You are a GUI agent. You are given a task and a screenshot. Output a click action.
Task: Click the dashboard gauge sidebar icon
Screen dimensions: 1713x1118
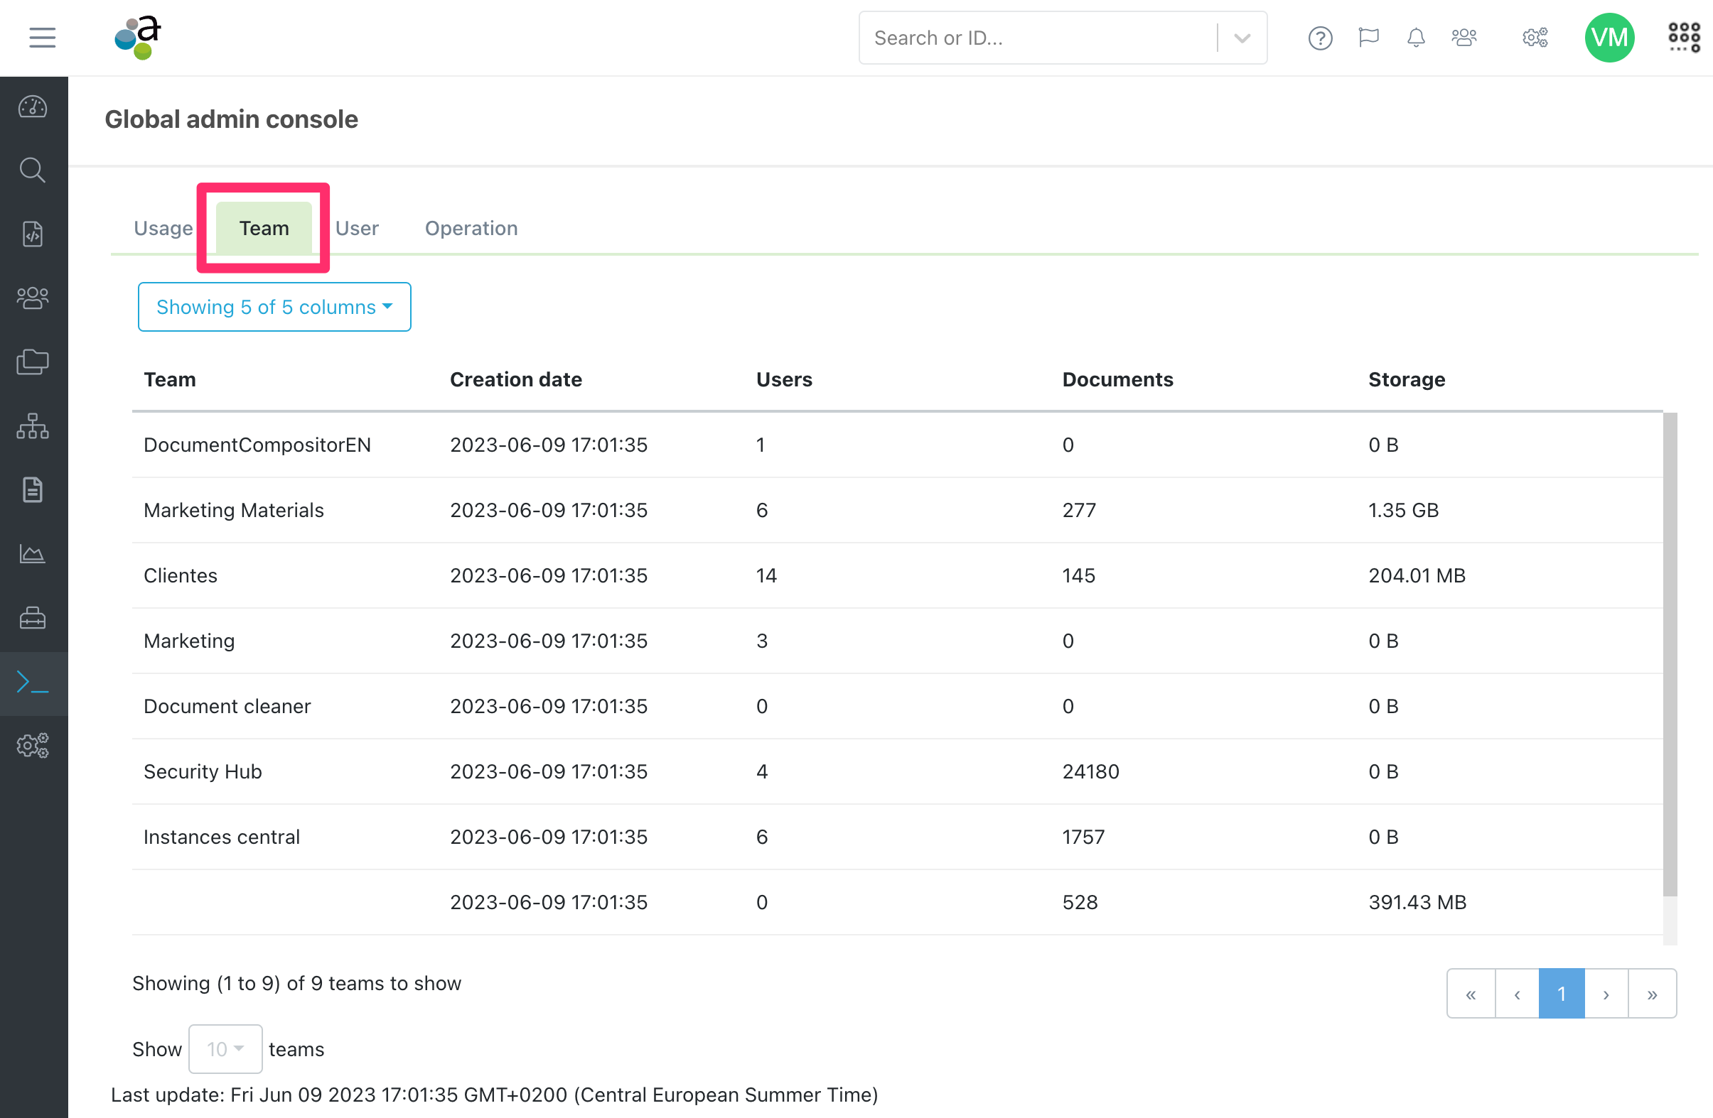click(x=33, y=107)
